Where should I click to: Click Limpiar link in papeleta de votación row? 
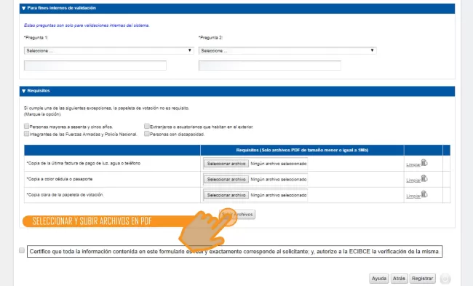click(413, 196)
